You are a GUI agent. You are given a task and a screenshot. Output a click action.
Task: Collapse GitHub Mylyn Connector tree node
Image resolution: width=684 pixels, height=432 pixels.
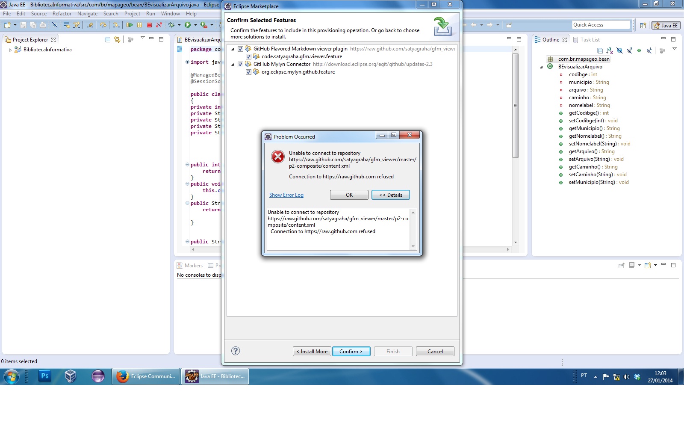pyautogui.click(x=233, y=65)
